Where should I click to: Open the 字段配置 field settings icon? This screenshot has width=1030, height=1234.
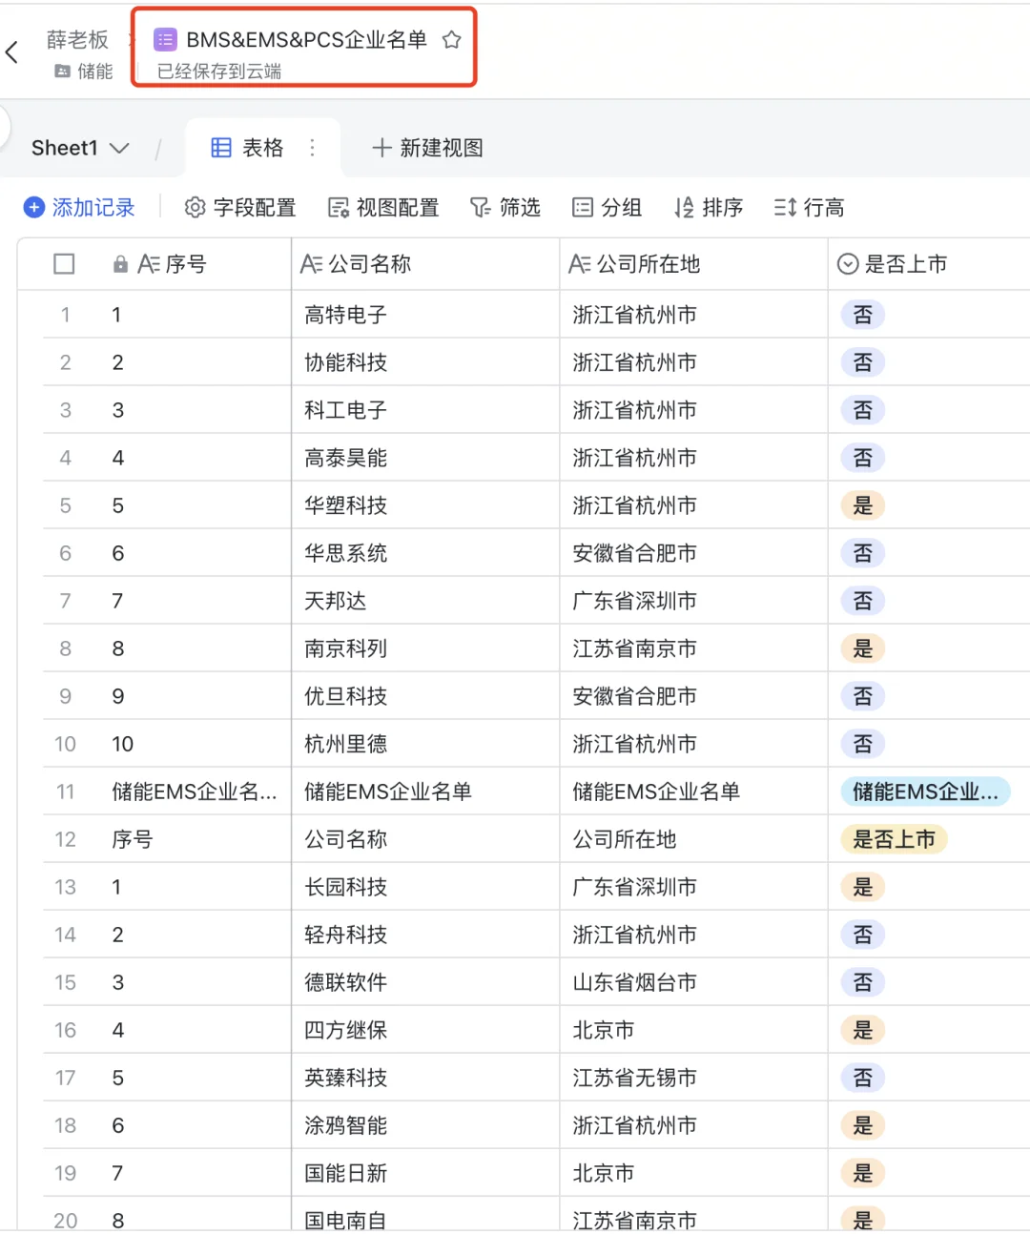[x=196, y=207]
